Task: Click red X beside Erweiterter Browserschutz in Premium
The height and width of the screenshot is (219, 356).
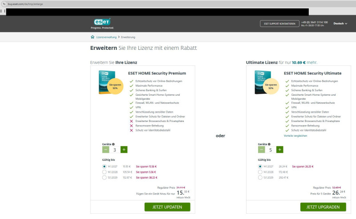Action: coord(131,121)
